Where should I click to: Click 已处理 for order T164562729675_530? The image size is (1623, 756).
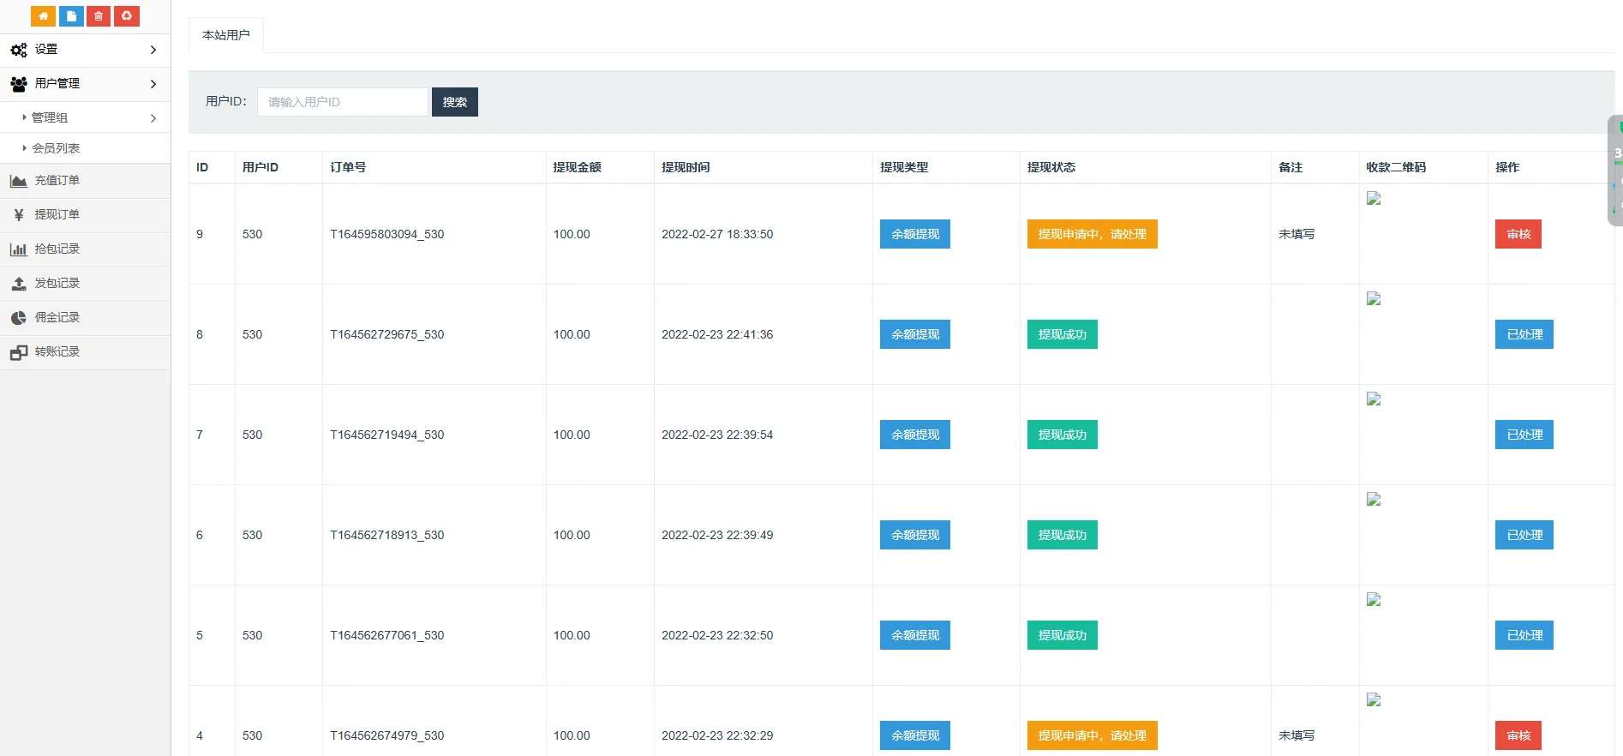tap(1524, 334)
